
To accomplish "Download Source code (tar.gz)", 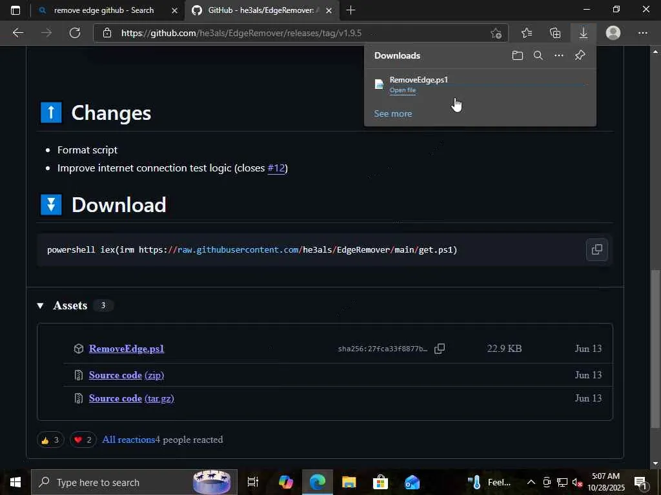I will pos(132,398).
